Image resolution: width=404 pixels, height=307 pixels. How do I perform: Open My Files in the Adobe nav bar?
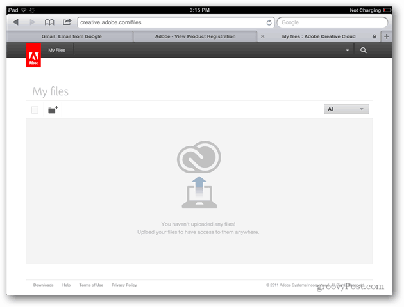pos(56,50)
